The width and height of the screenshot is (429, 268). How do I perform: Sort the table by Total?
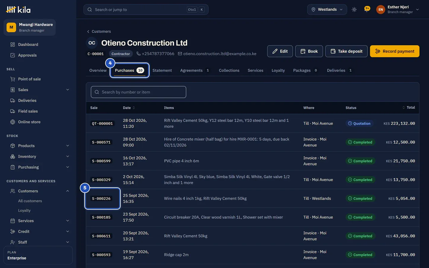click(409, 107)
